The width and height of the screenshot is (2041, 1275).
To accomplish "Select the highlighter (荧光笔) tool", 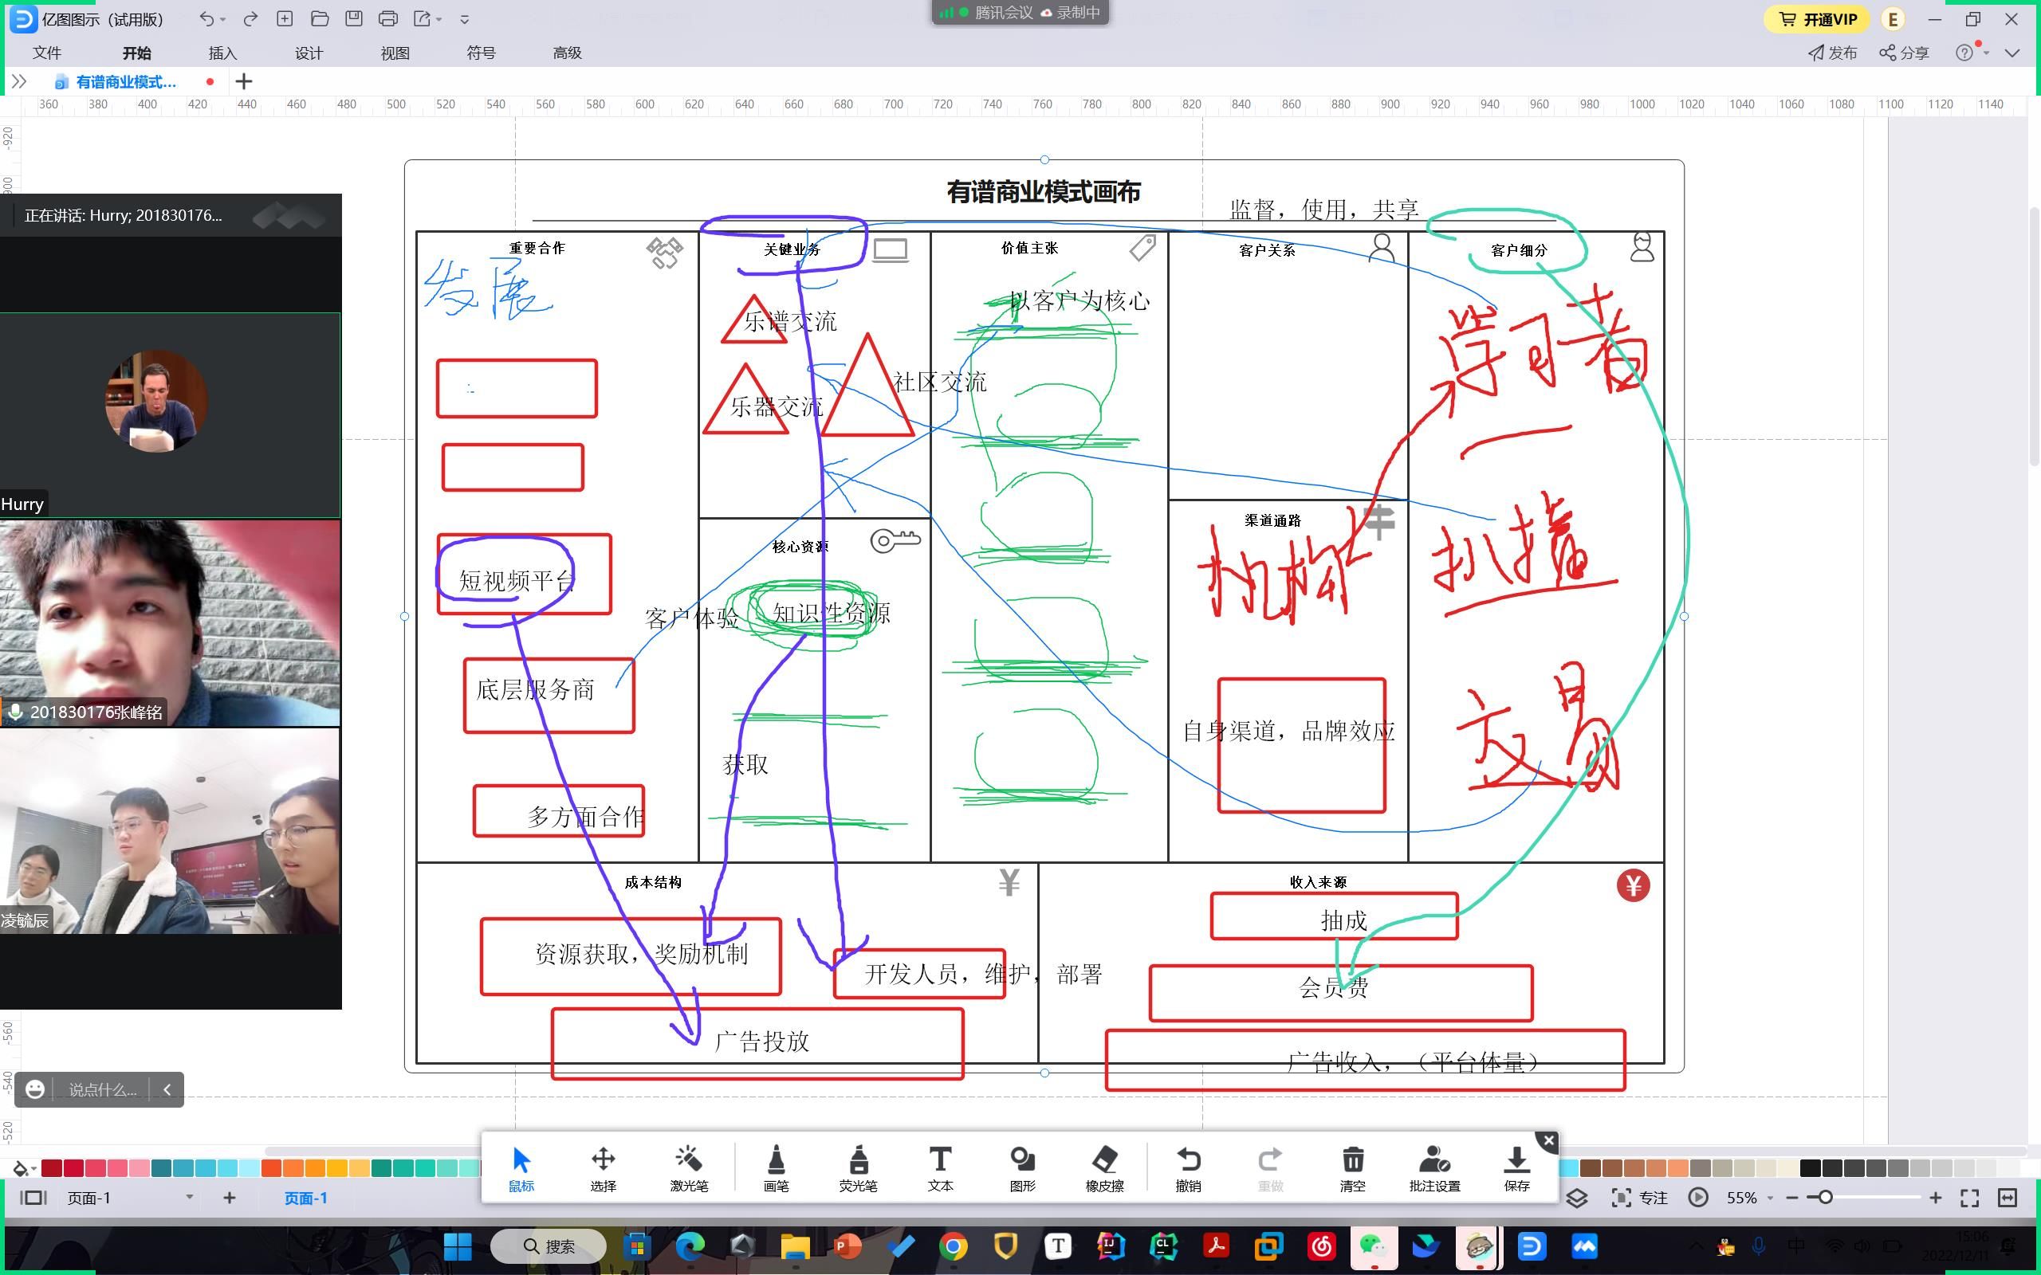I will tap(858, 1168).
